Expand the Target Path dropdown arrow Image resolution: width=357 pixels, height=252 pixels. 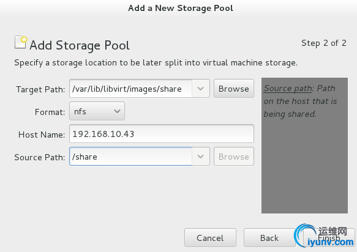tap(201, 89)
